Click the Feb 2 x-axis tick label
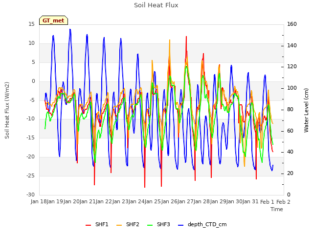 coord(283,202)
